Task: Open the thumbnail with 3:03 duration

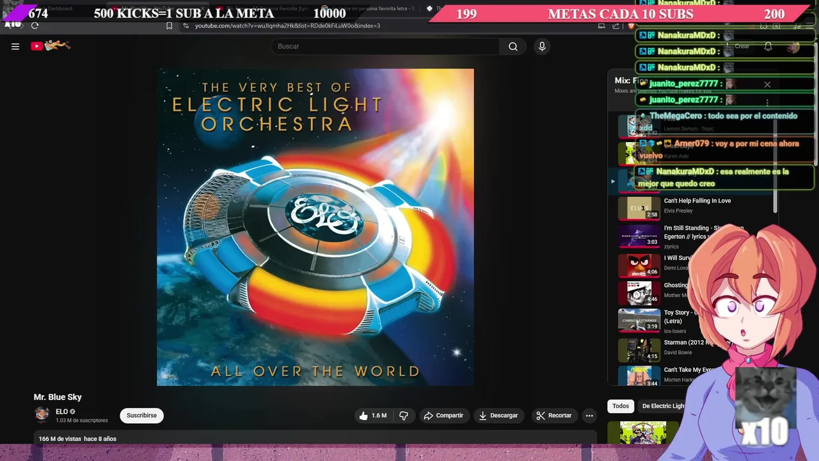Action: pos(639,236)
